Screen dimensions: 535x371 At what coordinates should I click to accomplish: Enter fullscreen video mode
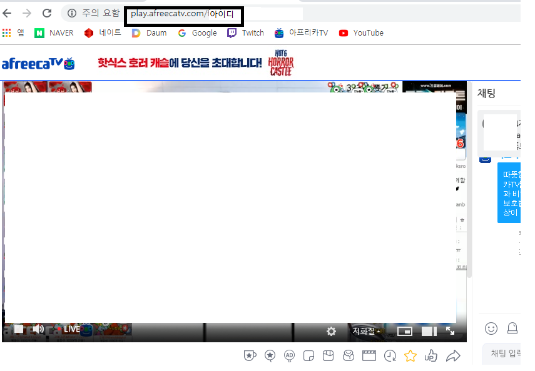coord(450,331)
